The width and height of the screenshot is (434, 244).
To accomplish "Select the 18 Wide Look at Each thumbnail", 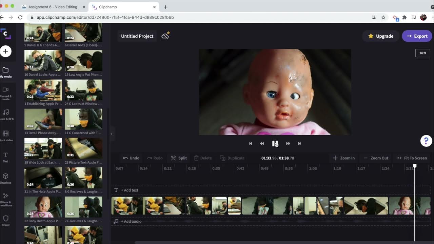I will coord(43,148).
